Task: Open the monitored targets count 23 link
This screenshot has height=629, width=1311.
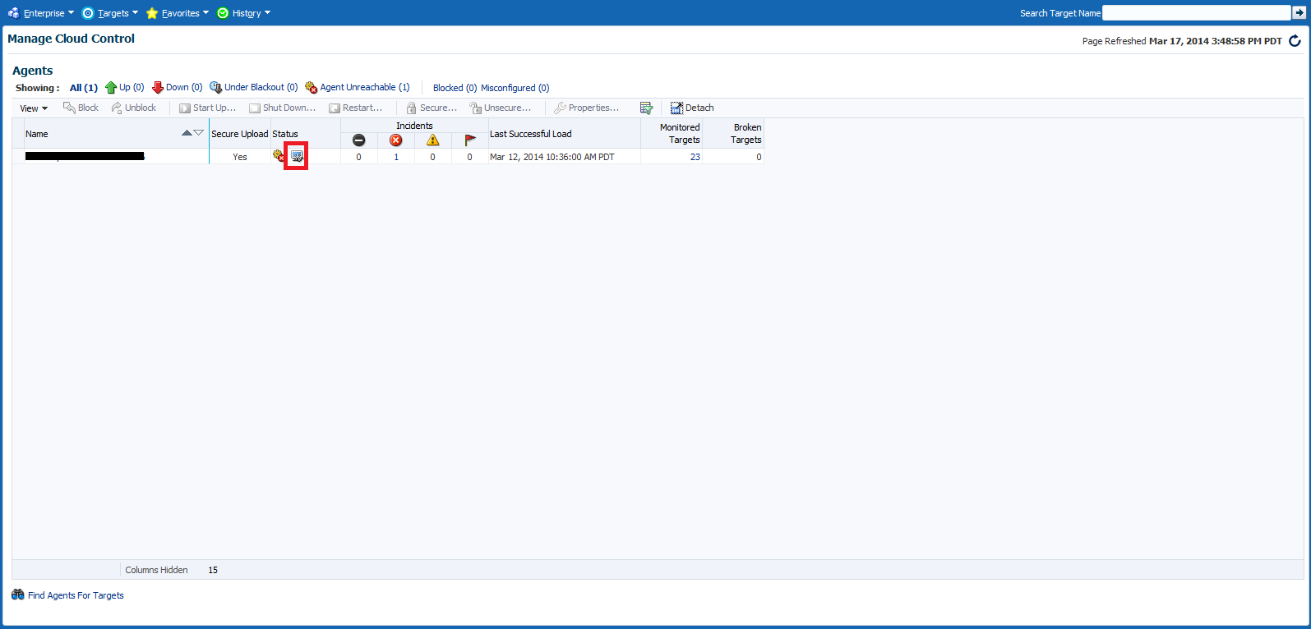Action: coord(695,157)
